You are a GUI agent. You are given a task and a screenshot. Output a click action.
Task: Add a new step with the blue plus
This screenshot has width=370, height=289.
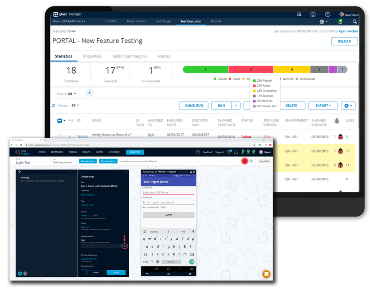pos(20,273)
